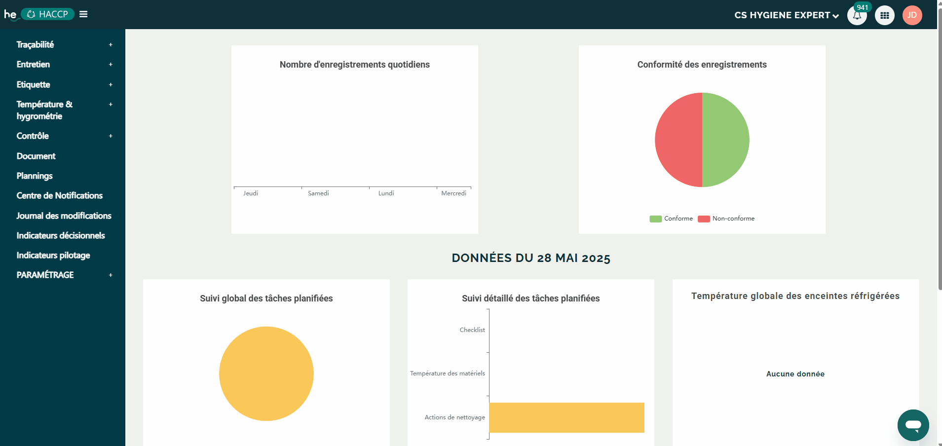Click the he logo in header
942x446 pixels.
tap(10, 14)
